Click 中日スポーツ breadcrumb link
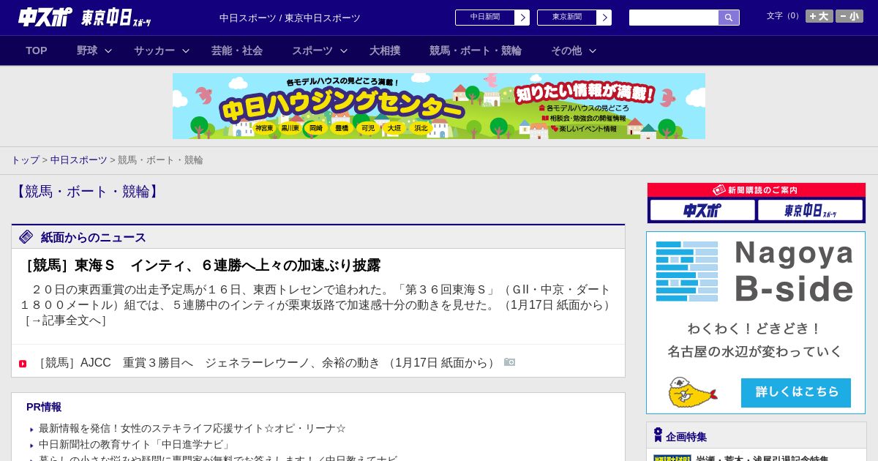This screenshot has height=461, width=878. (x=79, y=160)
